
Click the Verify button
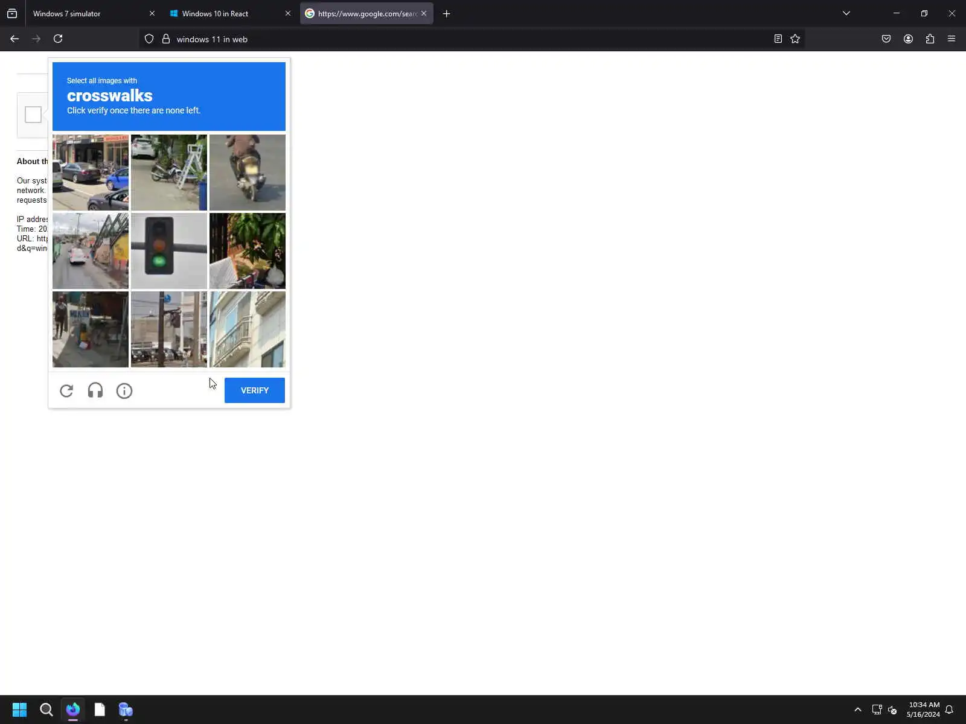pyautogui.click(x=255, y=390)
